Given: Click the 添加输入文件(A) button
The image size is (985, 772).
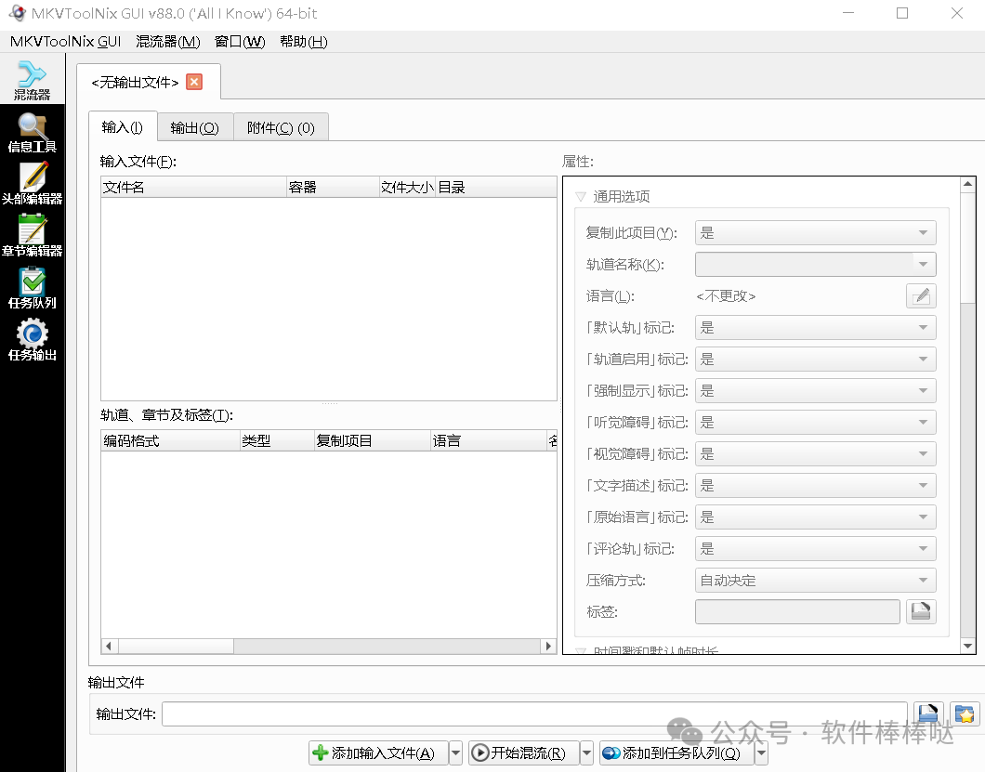Looking at the screenshot, I should pyautogui.click(x=378, y=752).
